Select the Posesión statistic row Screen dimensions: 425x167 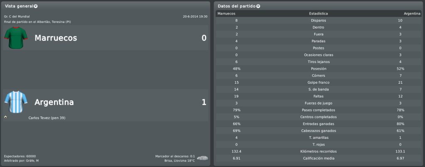pos(318,69)
